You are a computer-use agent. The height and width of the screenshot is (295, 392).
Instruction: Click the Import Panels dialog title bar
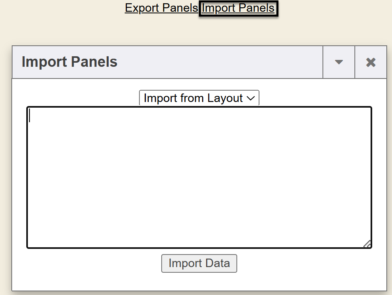(202, 62)
